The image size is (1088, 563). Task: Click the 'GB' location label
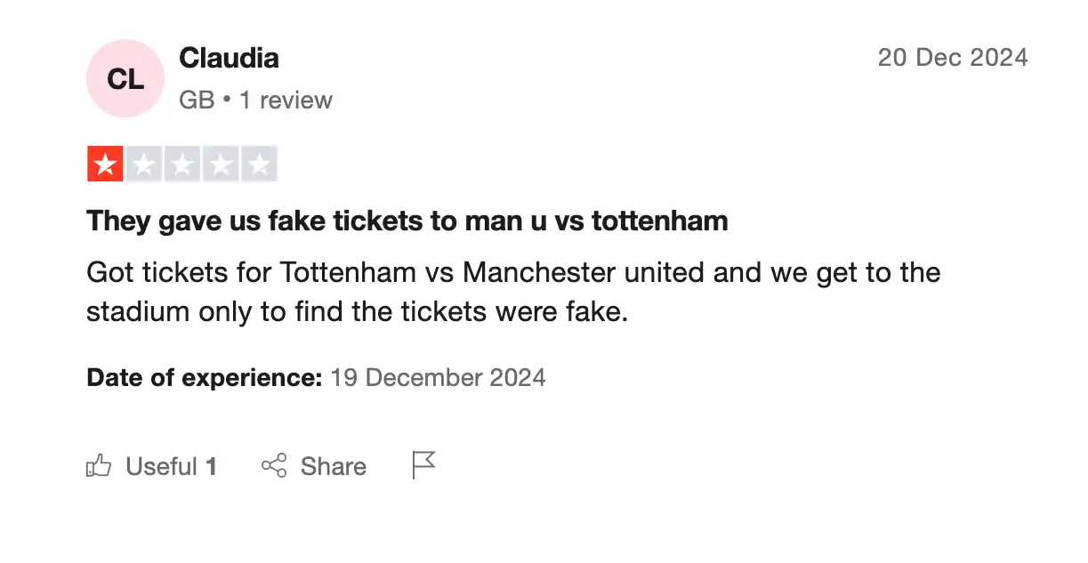[196, 100]
